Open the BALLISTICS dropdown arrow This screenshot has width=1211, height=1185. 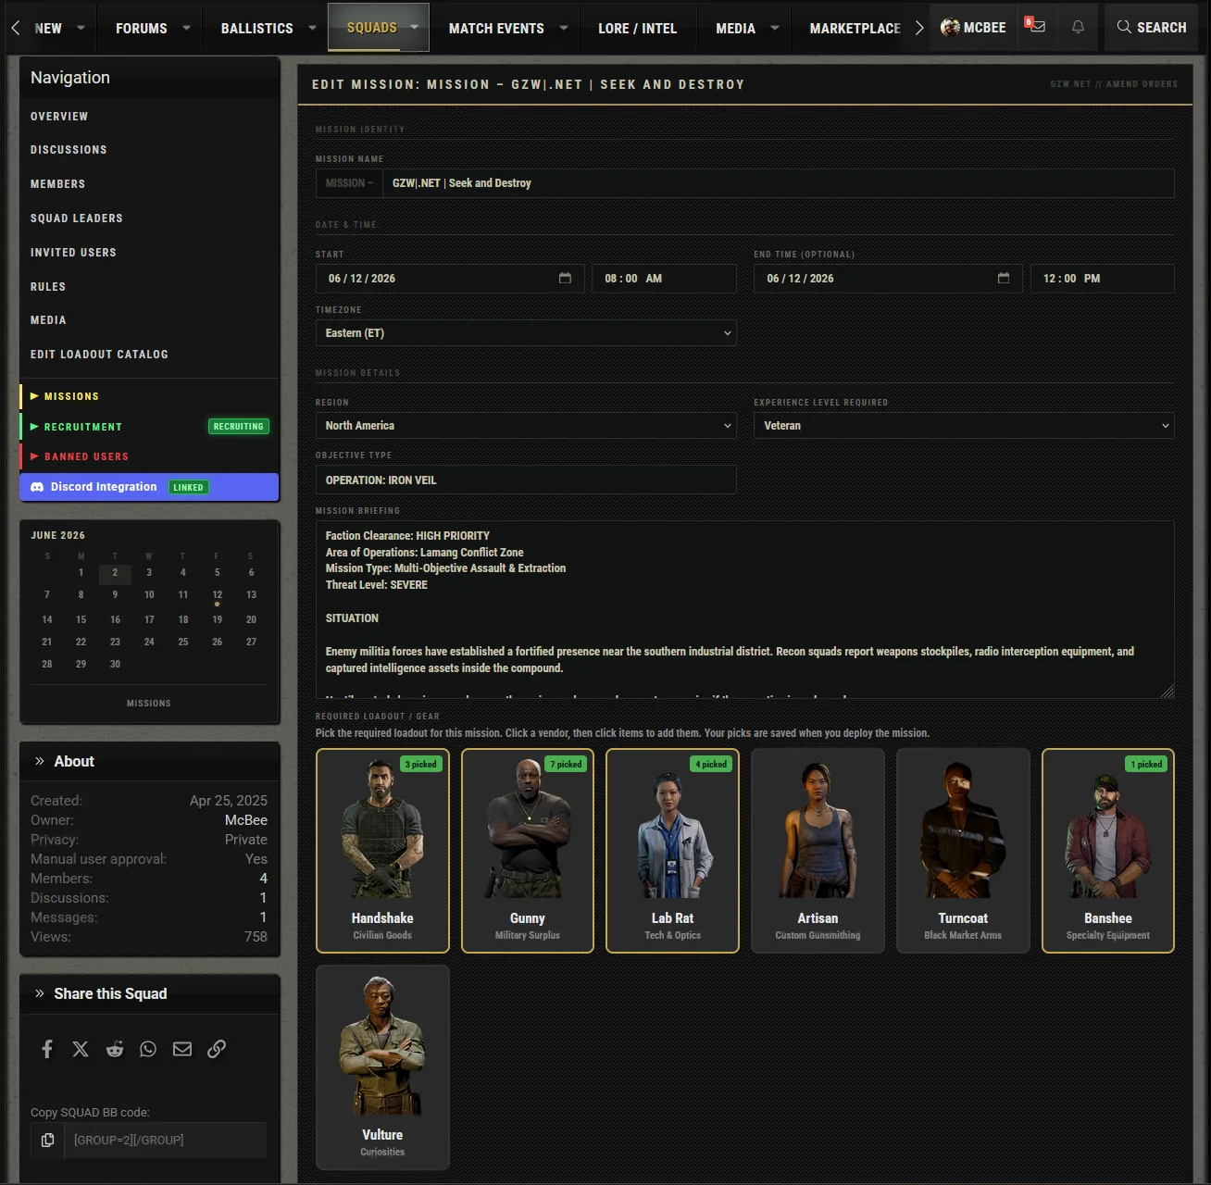tap(312, 28)
